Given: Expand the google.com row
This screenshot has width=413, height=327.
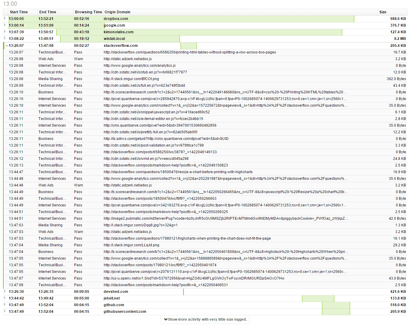Looking at the screenshot, I should click(5, 25).
